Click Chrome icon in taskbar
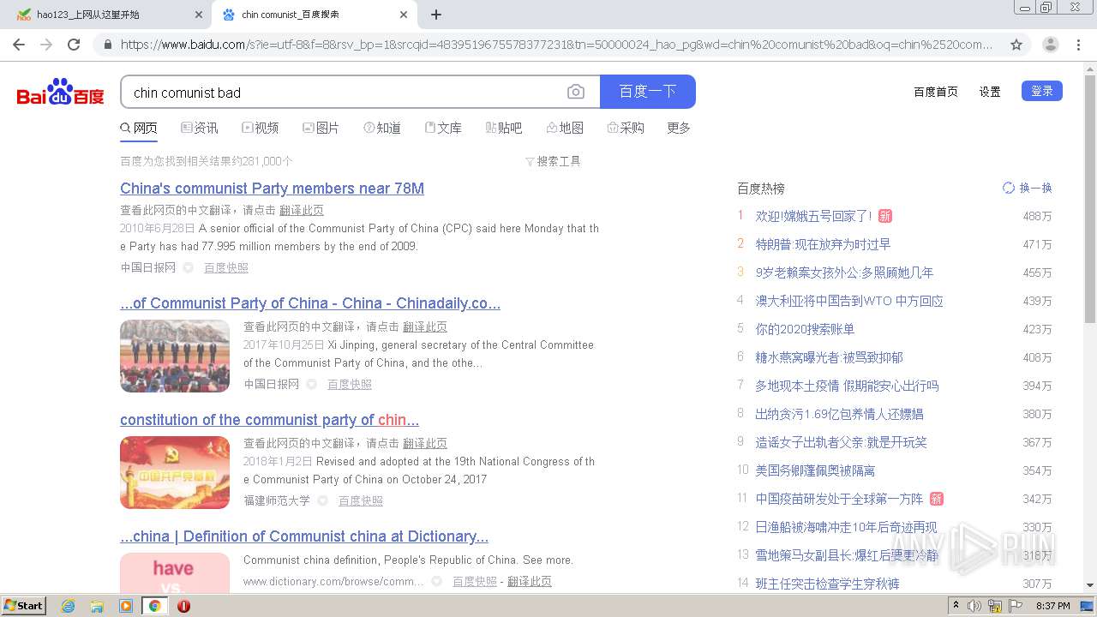This screenshot has width=1097, height=617. [154, 606]
